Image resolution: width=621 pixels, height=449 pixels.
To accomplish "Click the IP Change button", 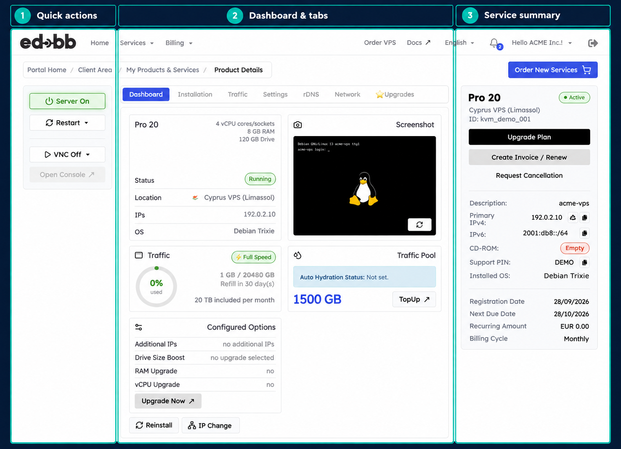I will 210,425.
